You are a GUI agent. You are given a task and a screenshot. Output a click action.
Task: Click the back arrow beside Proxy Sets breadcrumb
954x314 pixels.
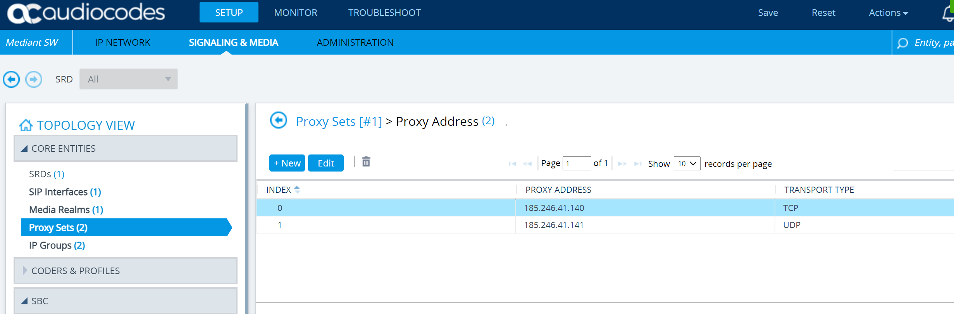click(x=278, y=120)
